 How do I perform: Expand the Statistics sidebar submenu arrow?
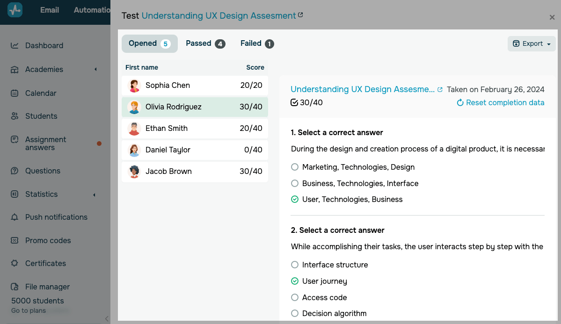pyautogui.click(x=95, y=194)
